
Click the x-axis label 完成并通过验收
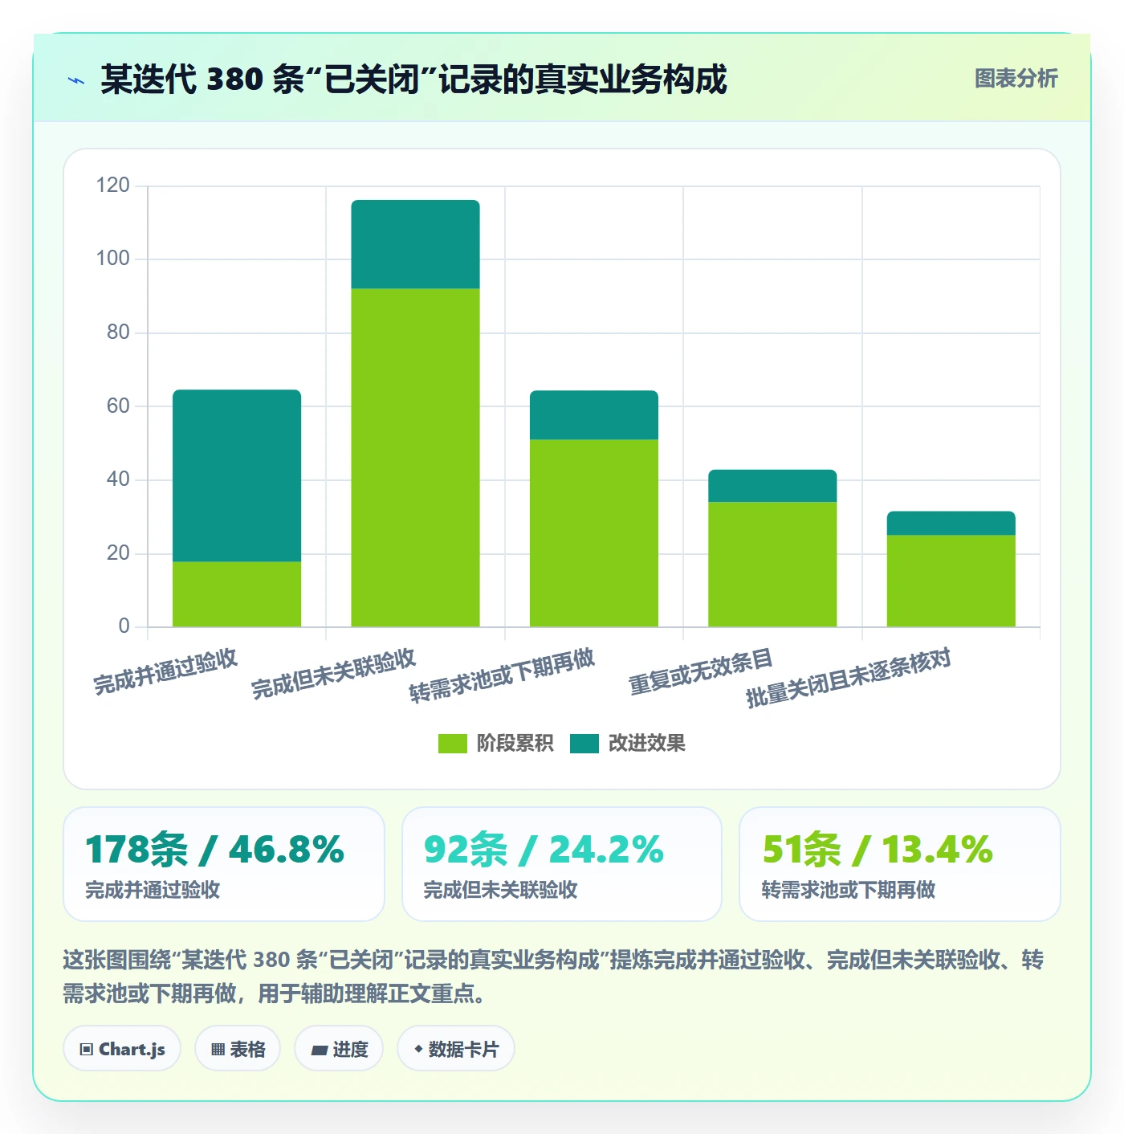tap(165, 671)
